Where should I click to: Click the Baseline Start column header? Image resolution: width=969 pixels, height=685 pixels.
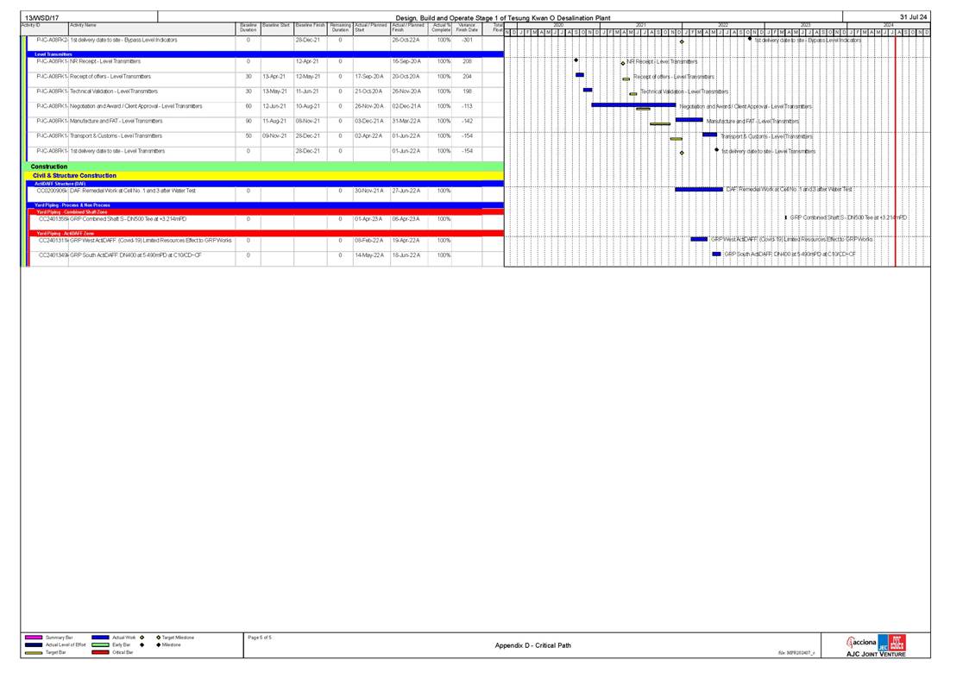pyautogui.click(x=276, y=26)
